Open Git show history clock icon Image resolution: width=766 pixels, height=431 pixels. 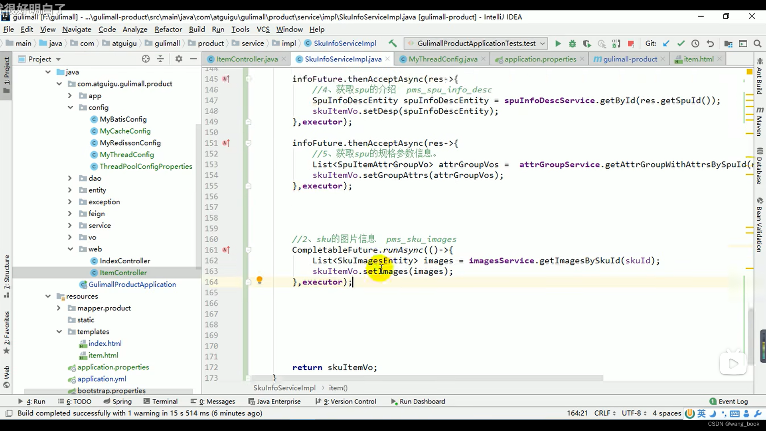point(695,43)
